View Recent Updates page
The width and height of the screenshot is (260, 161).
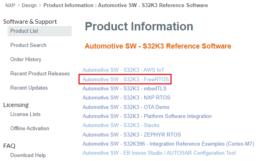pyautogui.click(x=29, y=88)
